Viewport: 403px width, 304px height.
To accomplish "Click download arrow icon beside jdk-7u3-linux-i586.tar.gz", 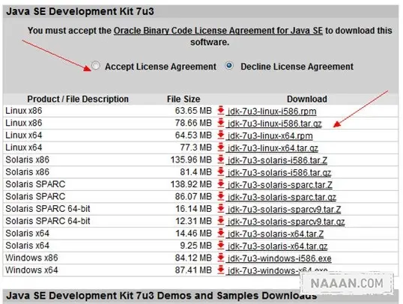I will click(x=220, y=123).
